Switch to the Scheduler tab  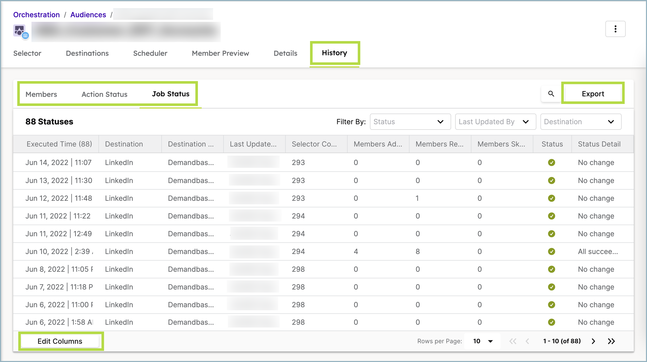point(150,53)
